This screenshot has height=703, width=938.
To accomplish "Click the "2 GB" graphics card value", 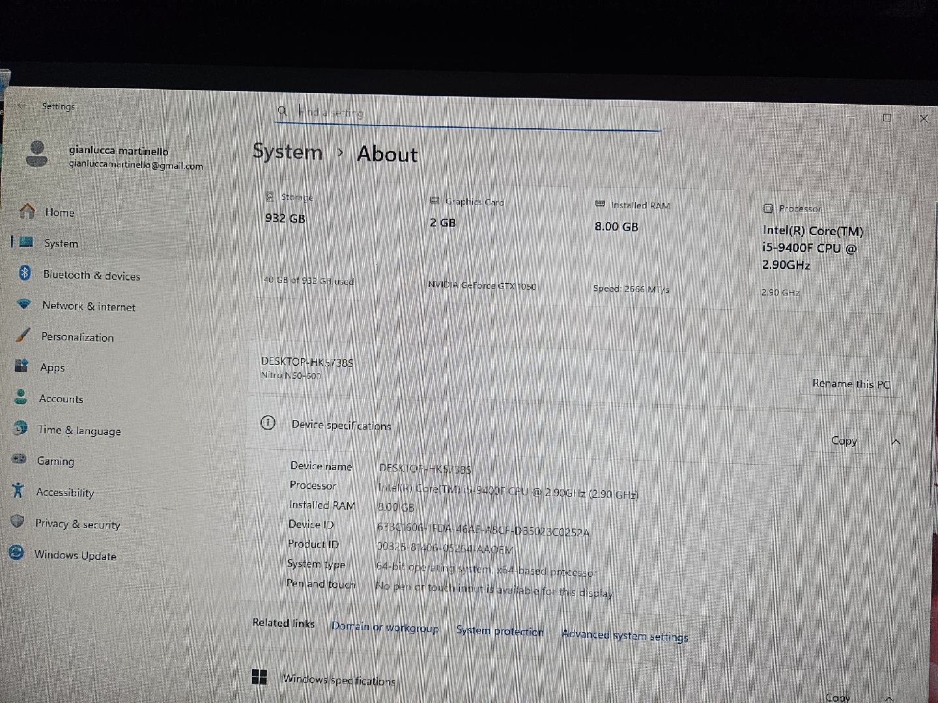I will click(x=443, y=223).
